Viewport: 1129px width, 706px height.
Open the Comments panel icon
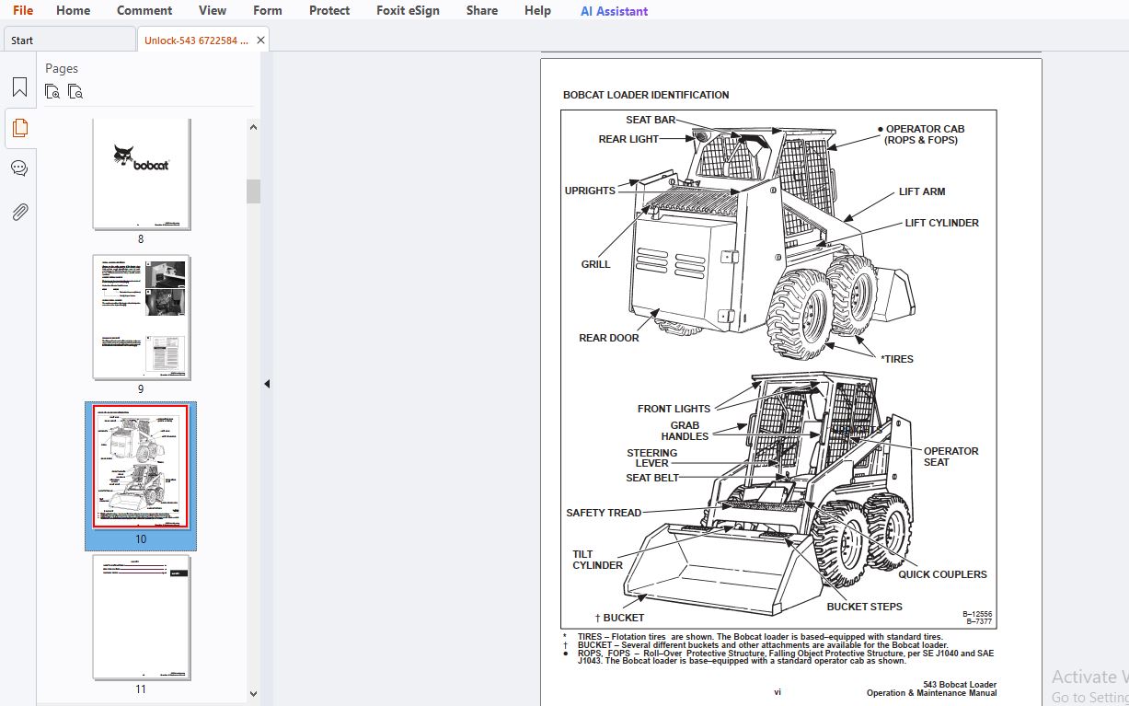pos(19,168)
